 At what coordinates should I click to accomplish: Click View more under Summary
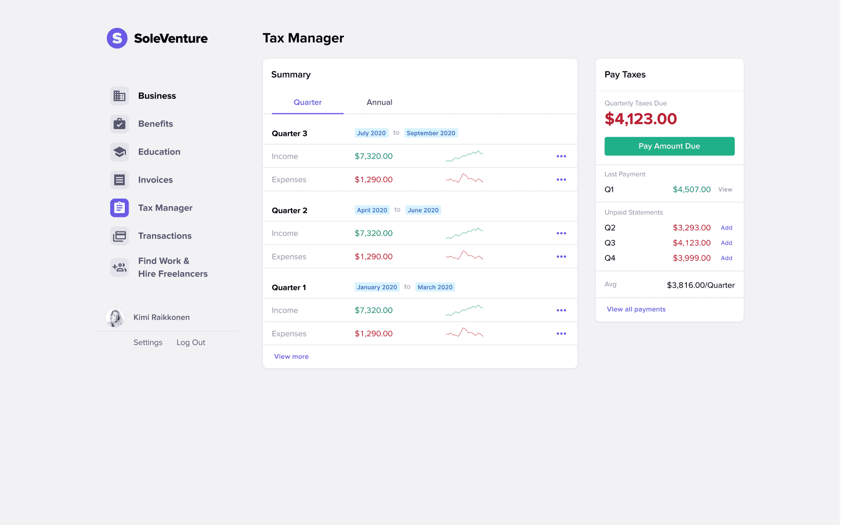click(291, 356)
